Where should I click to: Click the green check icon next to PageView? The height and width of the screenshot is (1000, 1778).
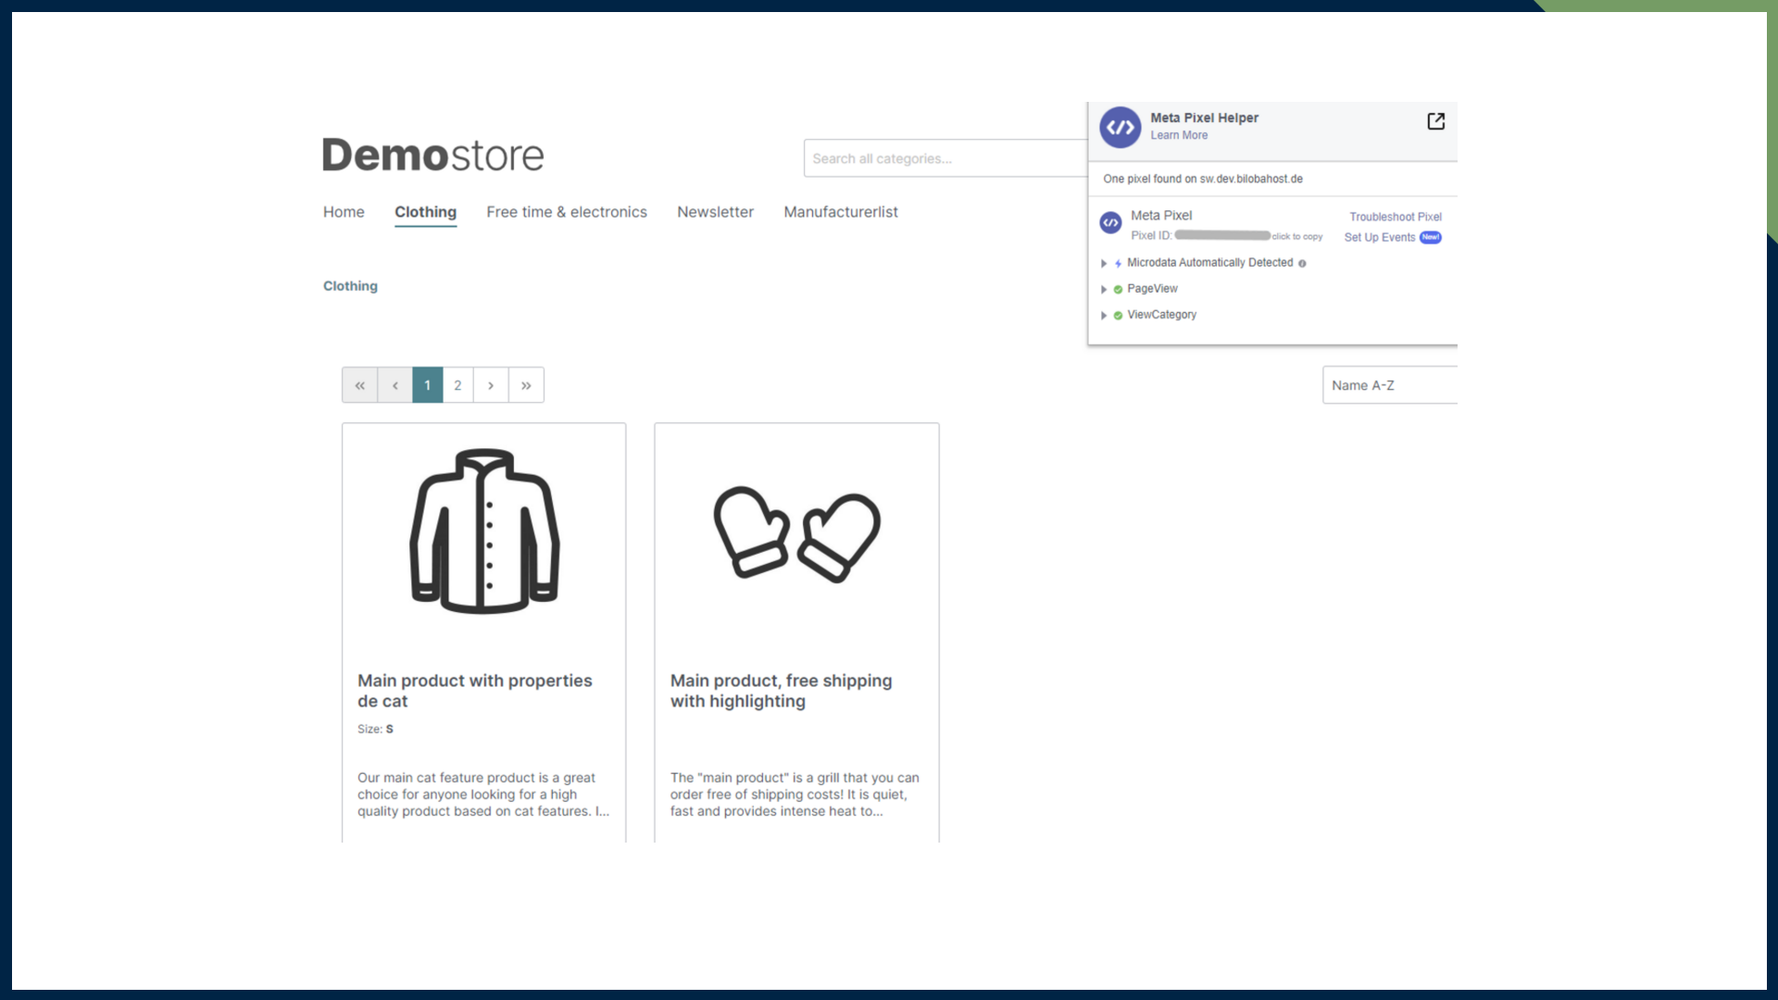click(1117, 289)
